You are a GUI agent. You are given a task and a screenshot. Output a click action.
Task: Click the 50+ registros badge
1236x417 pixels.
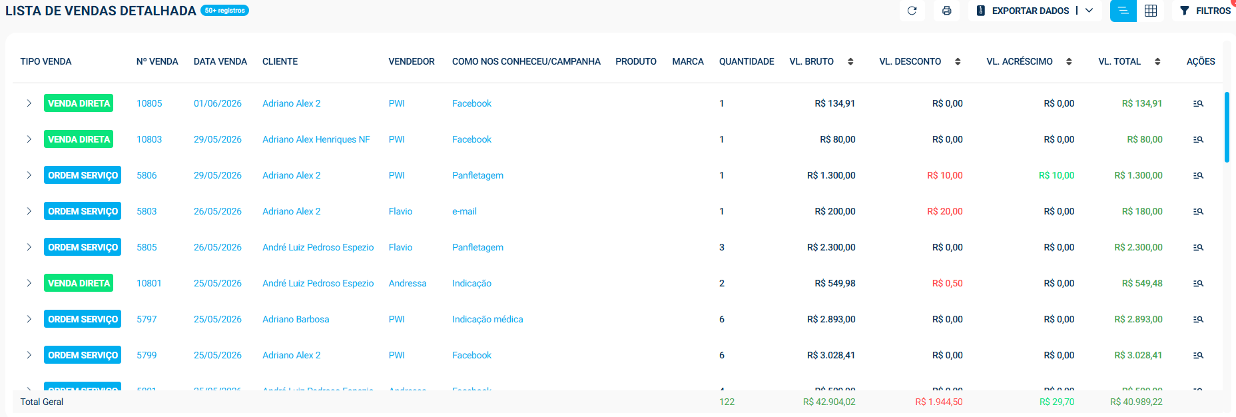[224, 11]
